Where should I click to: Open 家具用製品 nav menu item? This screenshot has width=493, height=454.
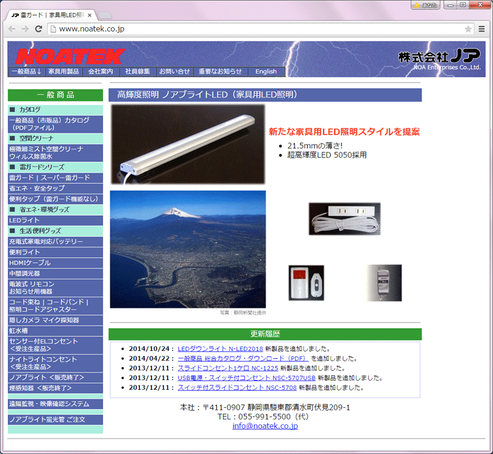coord(64,72)
